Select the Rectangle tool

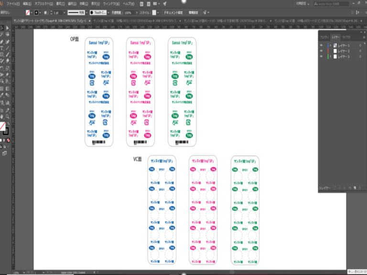pyautogui.click(x=2, y=54)
